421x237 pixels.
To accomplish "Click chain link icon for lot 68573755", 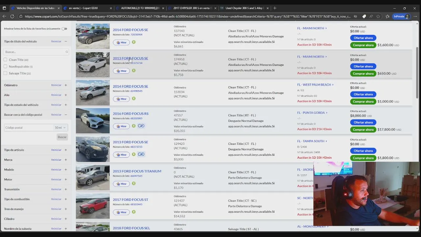I will 141,154.
